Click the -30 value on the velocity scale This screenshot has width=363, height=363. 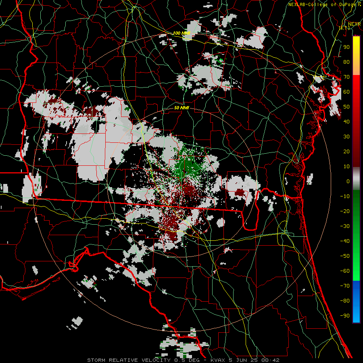point(345,226)
